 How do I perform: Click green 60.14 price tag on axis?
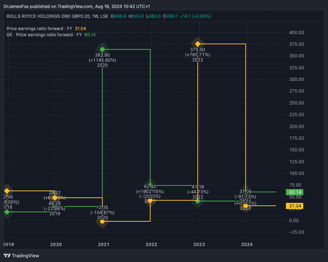(295, 192)
